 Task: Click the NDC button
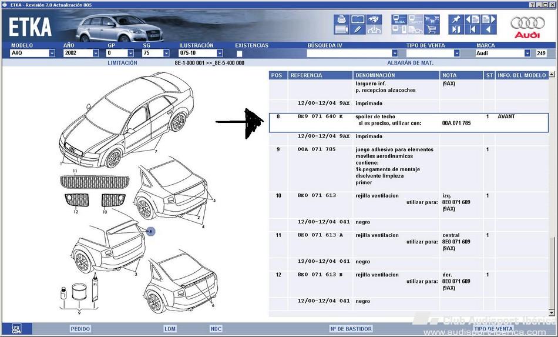click(x=216, y=329)
